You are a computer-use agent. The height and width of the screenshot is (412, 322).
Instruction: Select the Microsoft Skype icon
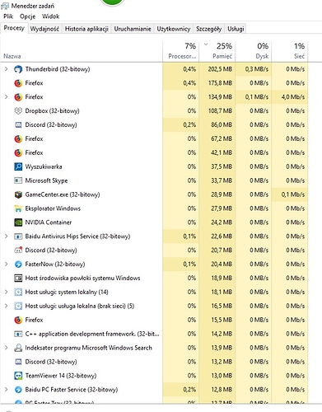point(18,180)
